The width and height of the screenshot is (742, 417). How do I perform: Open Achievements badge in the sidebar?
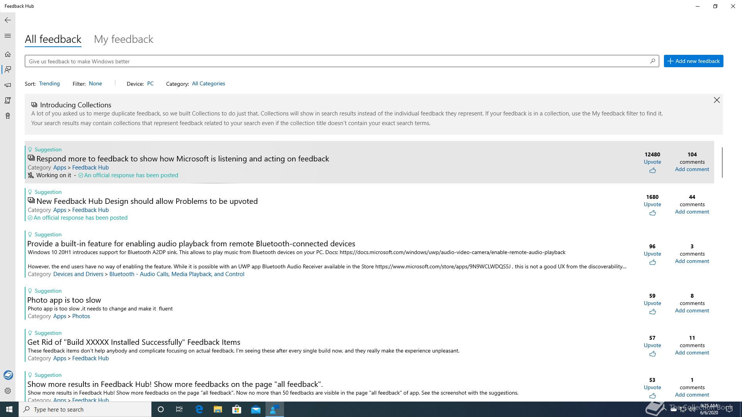click(x=8, y=116)
